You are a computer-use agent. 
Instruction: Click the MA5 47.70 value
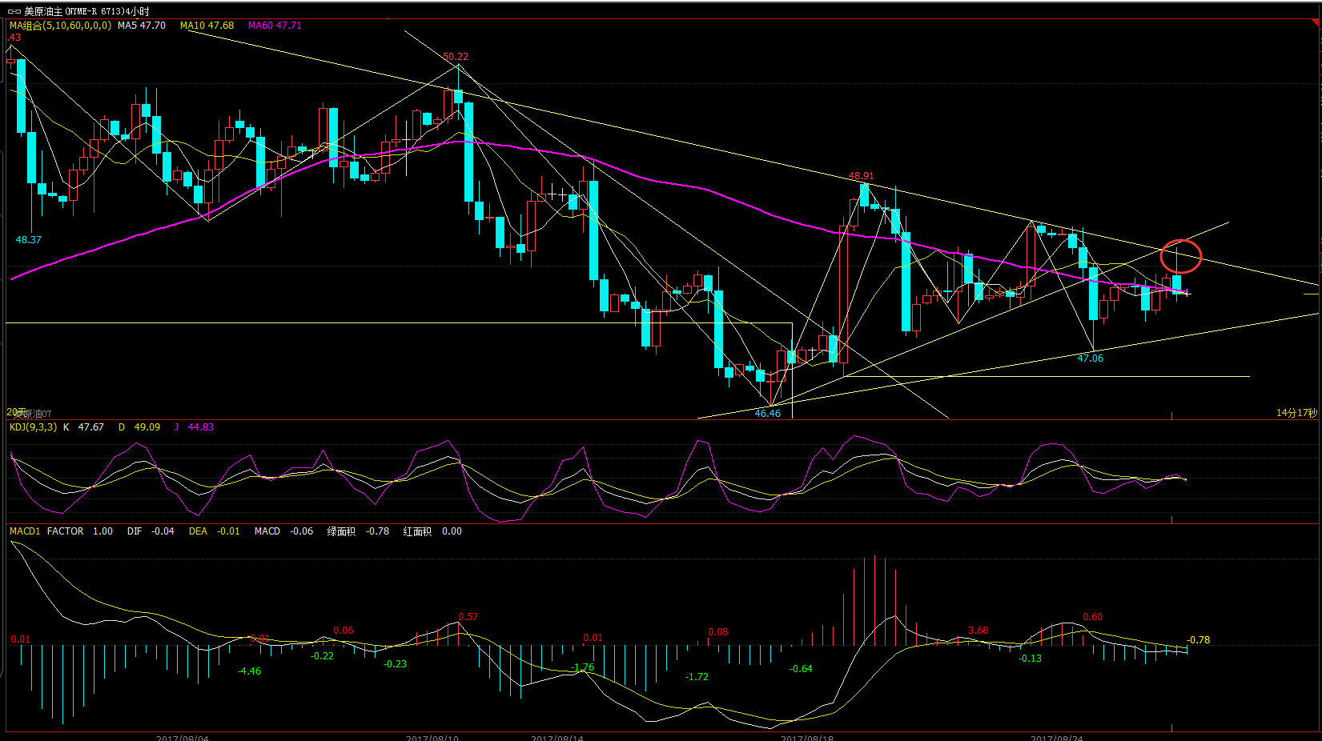142,26
